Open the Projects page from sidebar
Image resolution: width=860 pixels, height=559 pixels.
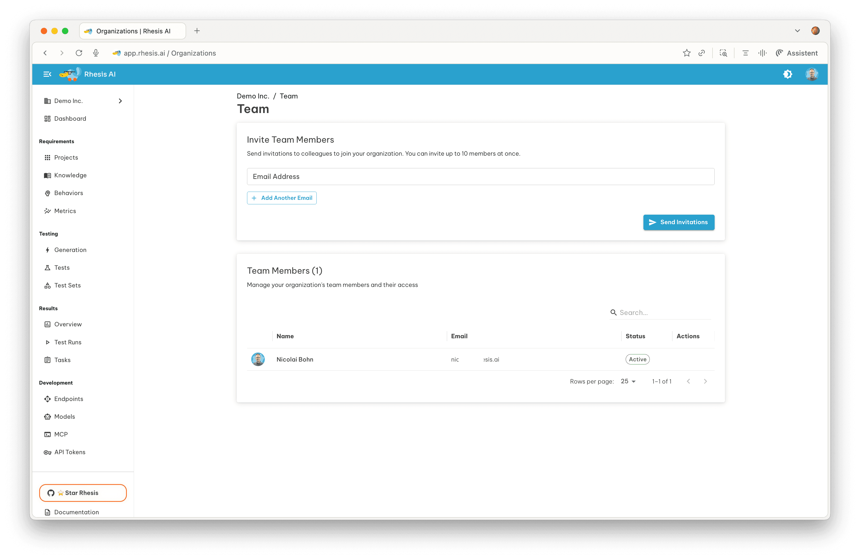tap(66, 157)
